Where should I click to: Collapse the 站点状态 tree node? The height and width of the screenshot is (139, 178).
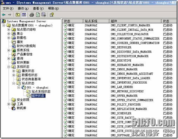pyautogui.click(x=14, y=83)
